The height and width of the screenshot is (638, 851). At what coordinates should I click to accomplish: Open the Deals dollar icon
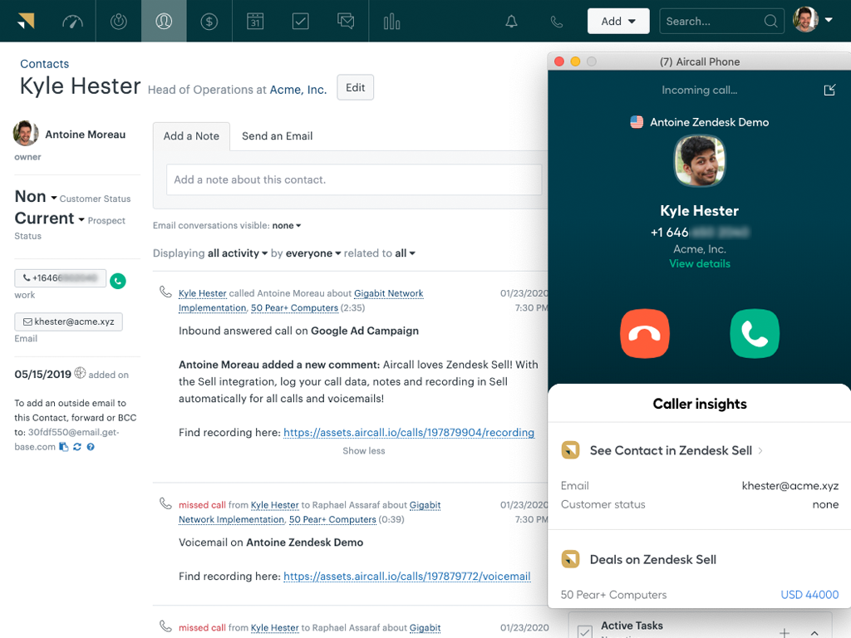pos(209,21)
